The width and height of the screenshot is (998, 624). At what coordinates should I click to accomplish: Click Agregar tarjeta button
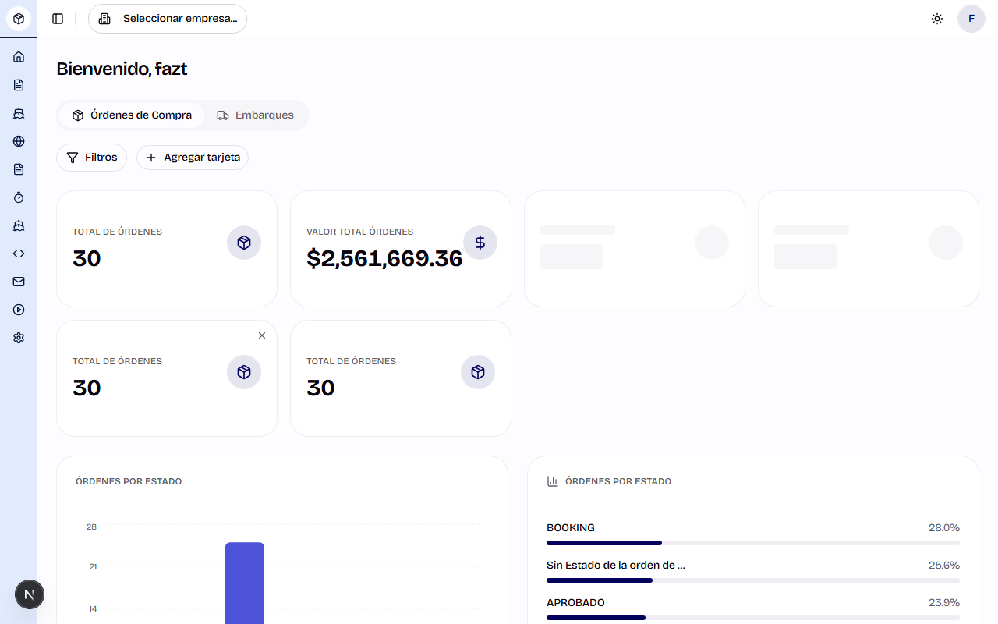tap(193, 158)
